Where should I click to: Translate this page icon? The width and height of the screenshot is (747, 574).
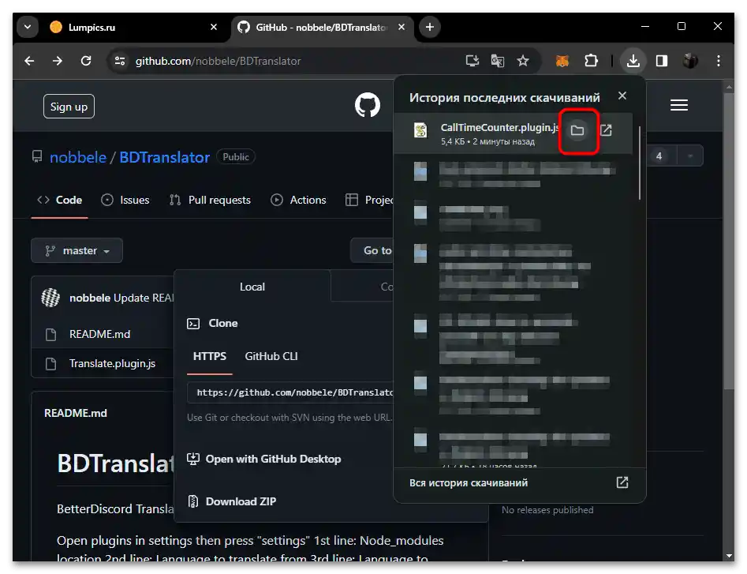[x=498, y=61]
